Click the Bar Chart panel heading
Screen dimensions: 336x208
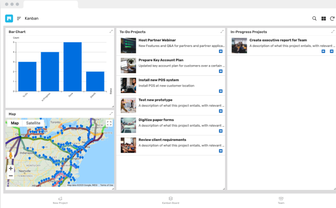17,32
